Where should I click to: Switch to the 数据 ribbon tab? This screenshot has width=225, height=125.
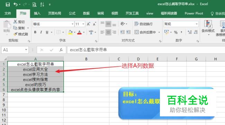coord(86,14)
